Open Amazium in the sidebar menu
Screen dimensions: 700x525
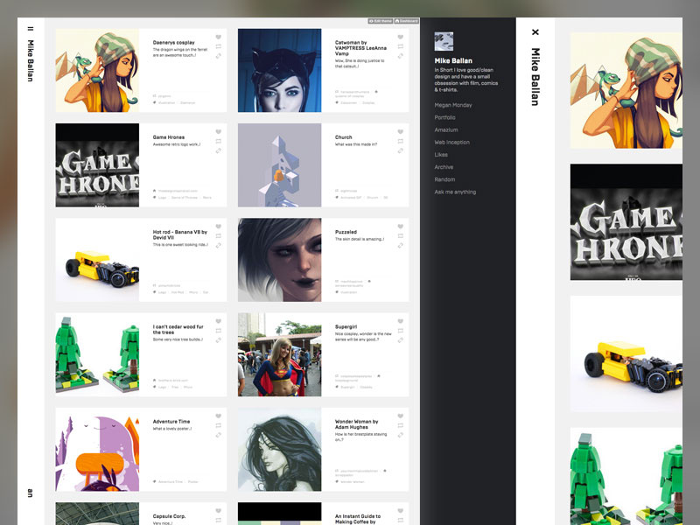pyautogui.click(x=446, y=129)
